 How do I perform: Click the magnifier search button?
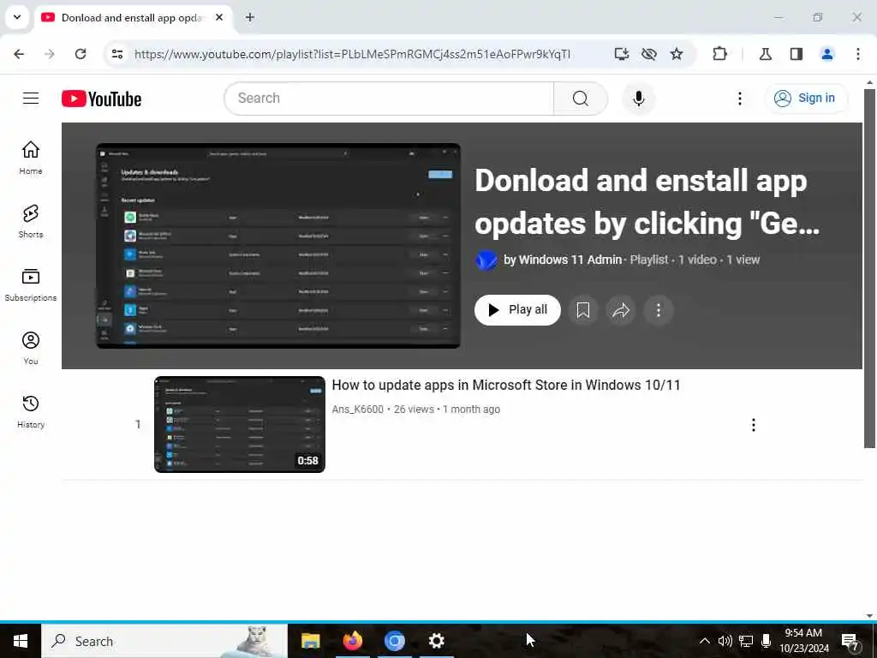pos(580,99)
